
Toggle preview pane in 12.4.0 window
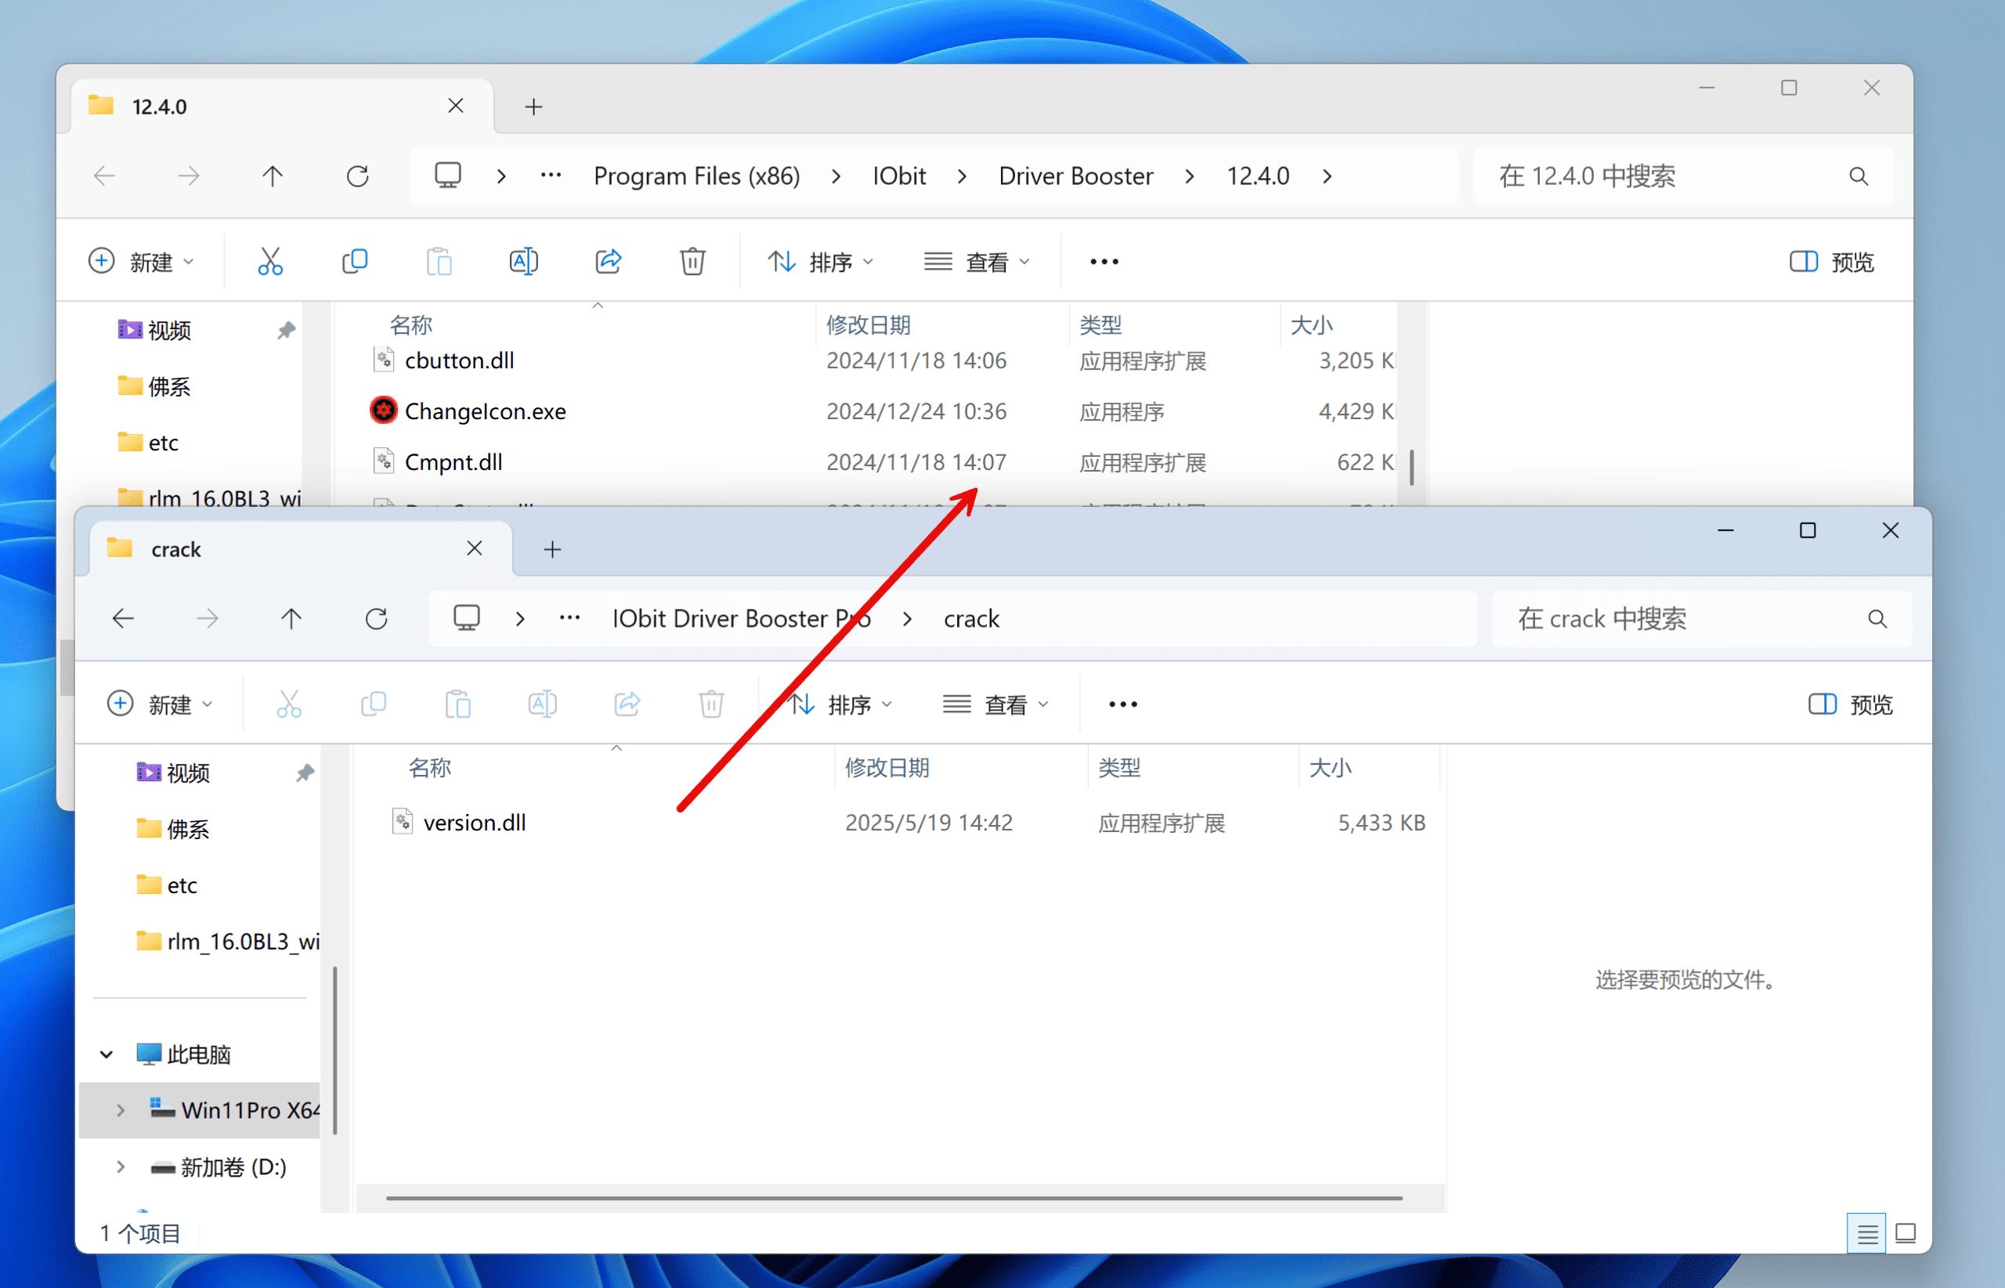(1831, 262)
